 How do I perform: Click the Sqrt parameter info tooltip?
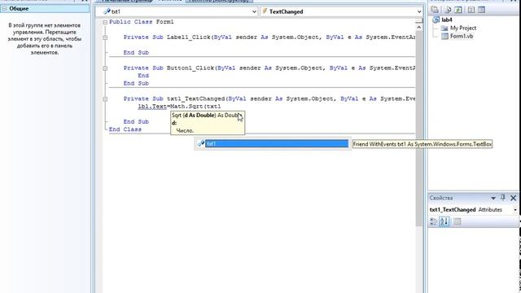(208, 123)
